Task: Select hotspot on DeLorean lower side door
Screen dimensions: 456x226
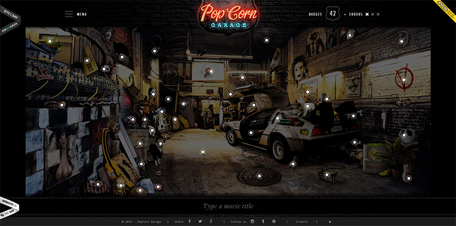Action: pyautogui.click(x=251, y=133)
